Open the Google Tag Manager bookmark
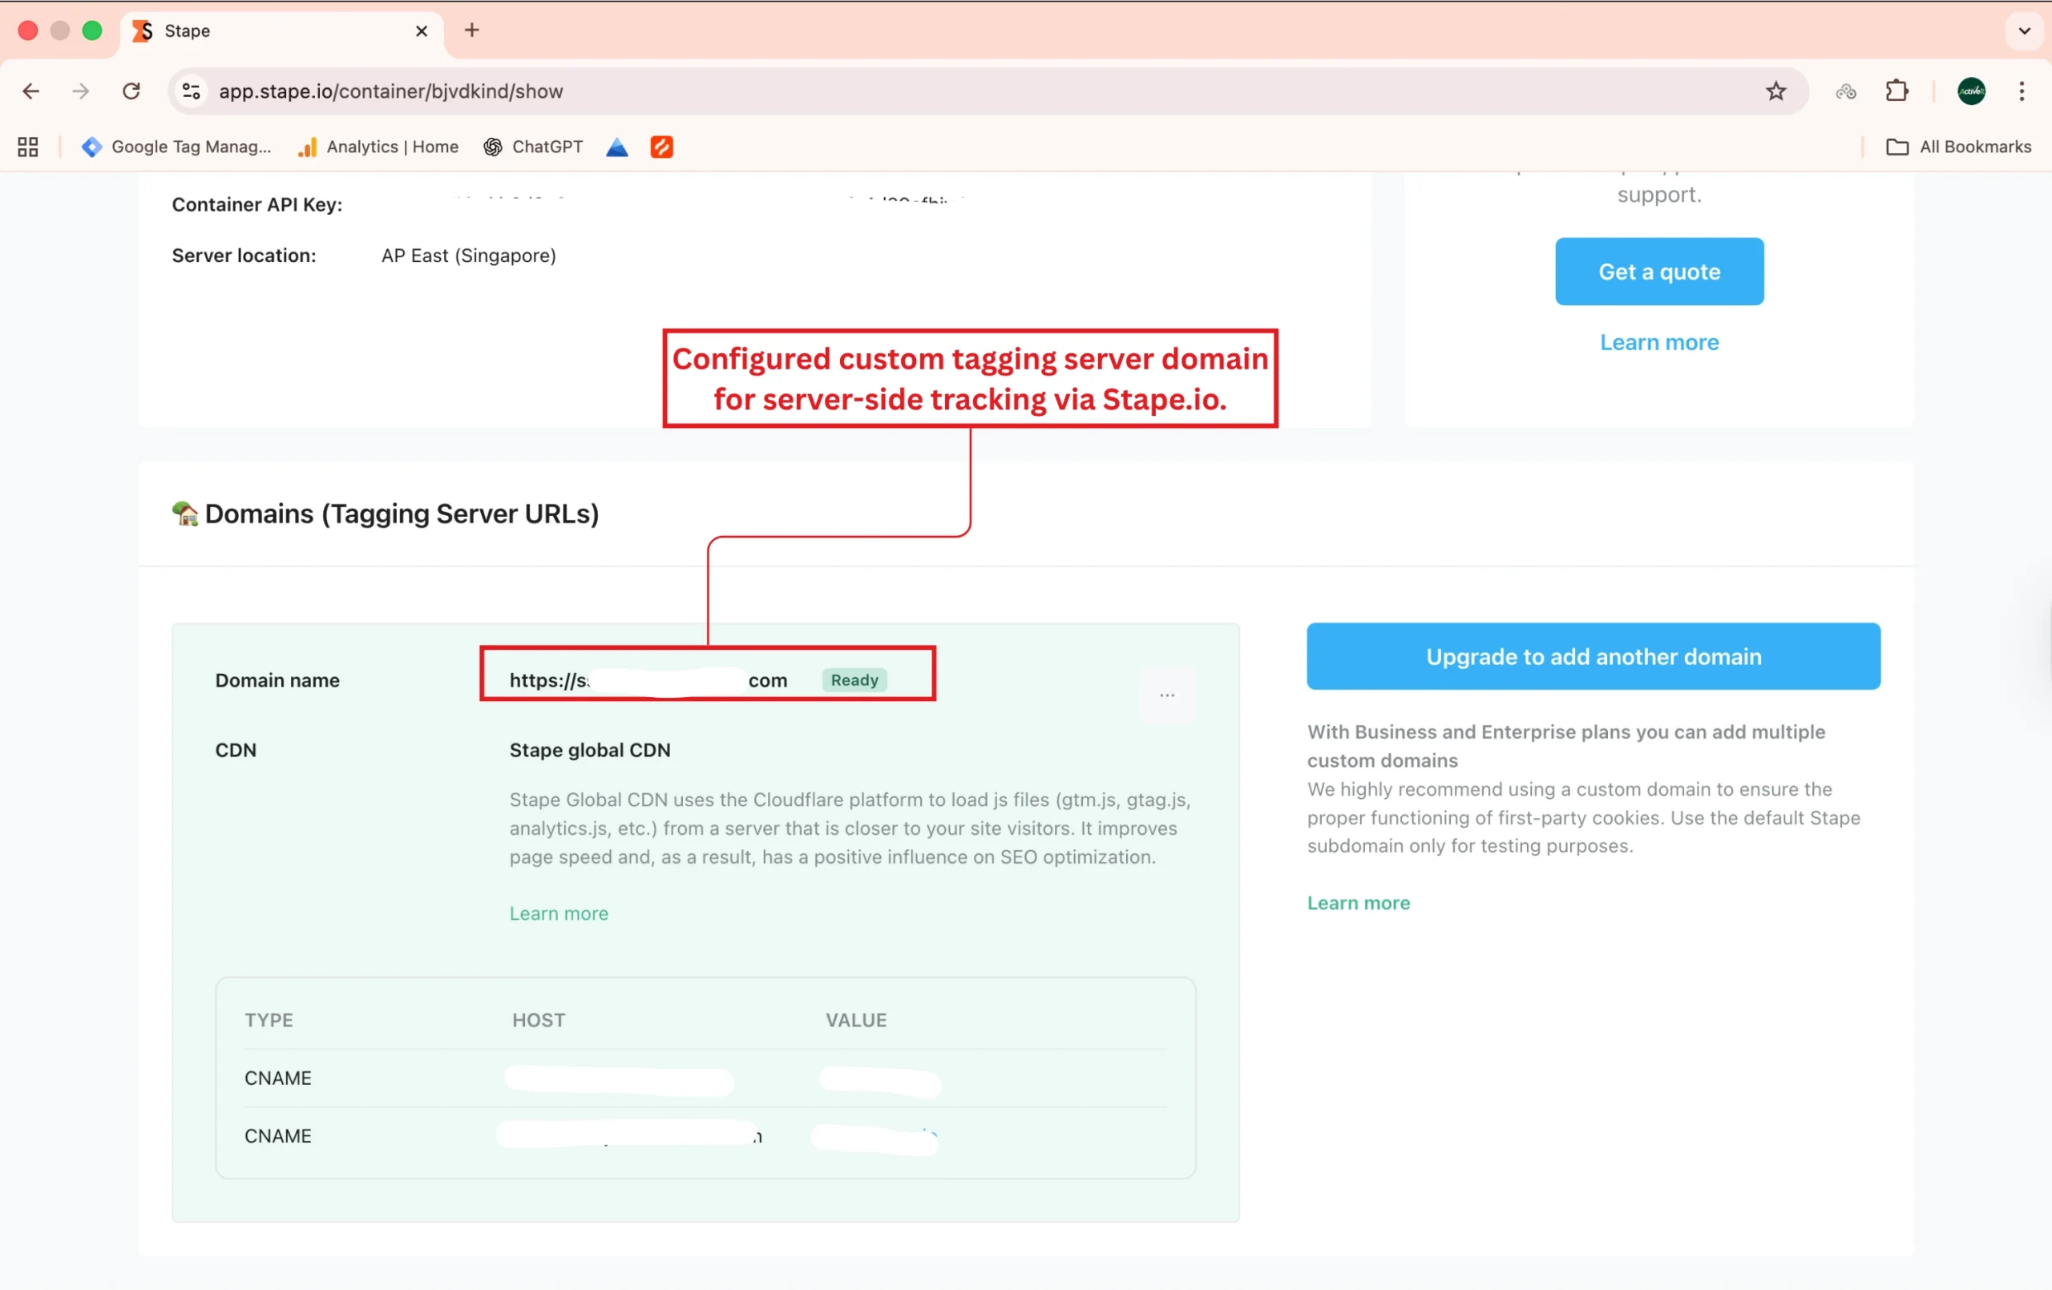Viewport: 2052px width, 1290px height. pyautogui.click(x=176, y=147)
